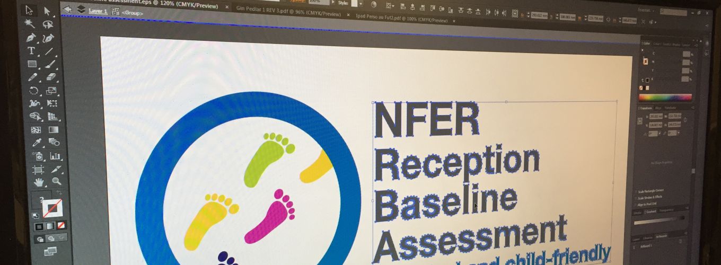Set the paint mode to Color
The height and width of the screenshot is (265, 721).
pos(40,226)
